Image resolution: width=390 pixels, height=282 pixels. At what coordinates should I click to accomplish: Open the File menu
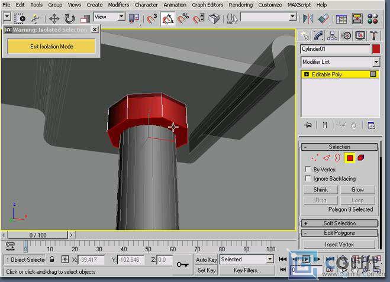tap(7, 5)
